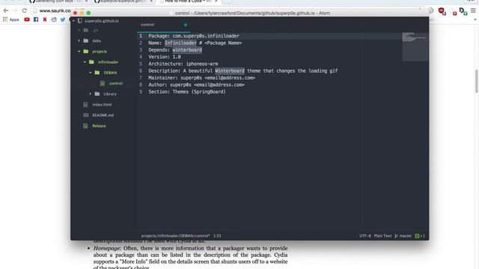
Task: Click Chrome's back arrow button
Action: point(6,10)
